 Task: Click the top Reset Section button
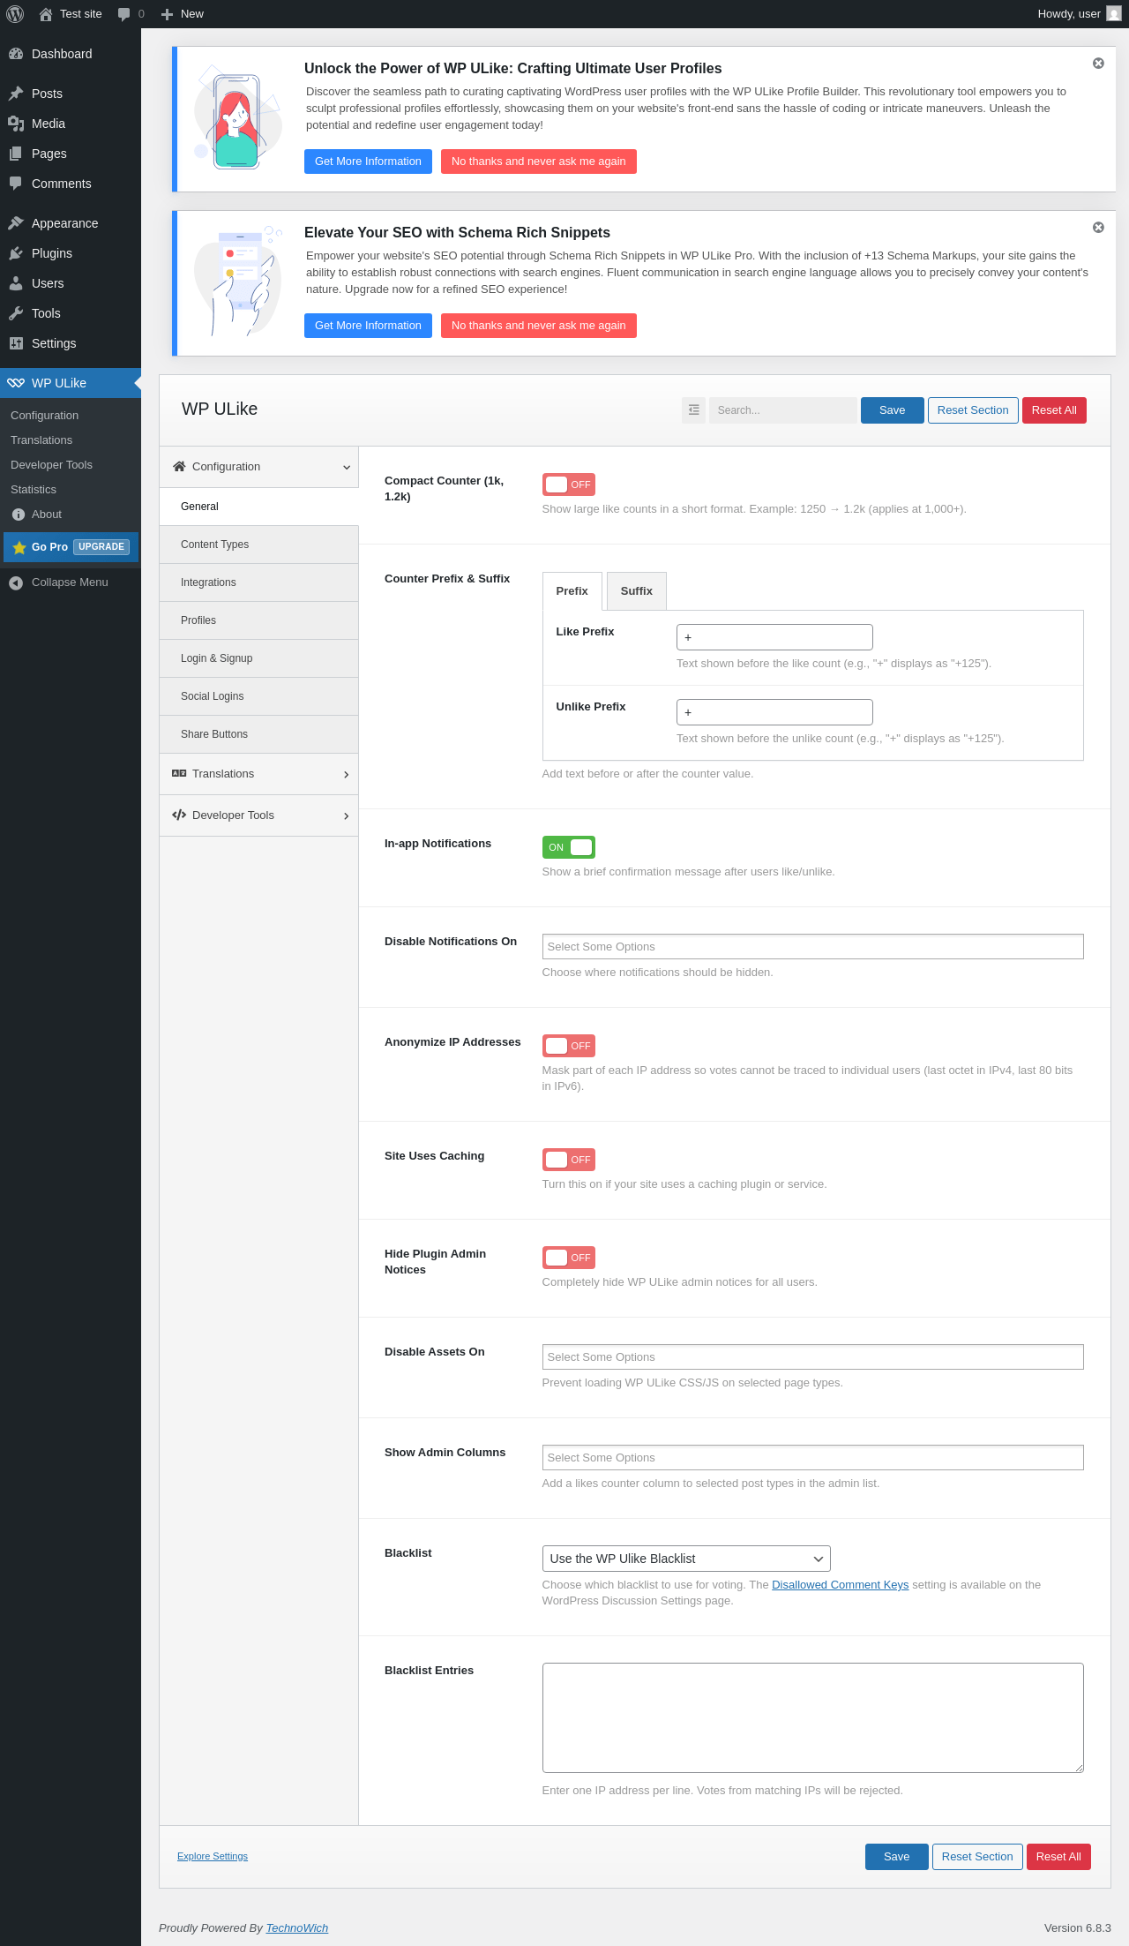click(973, 410)
